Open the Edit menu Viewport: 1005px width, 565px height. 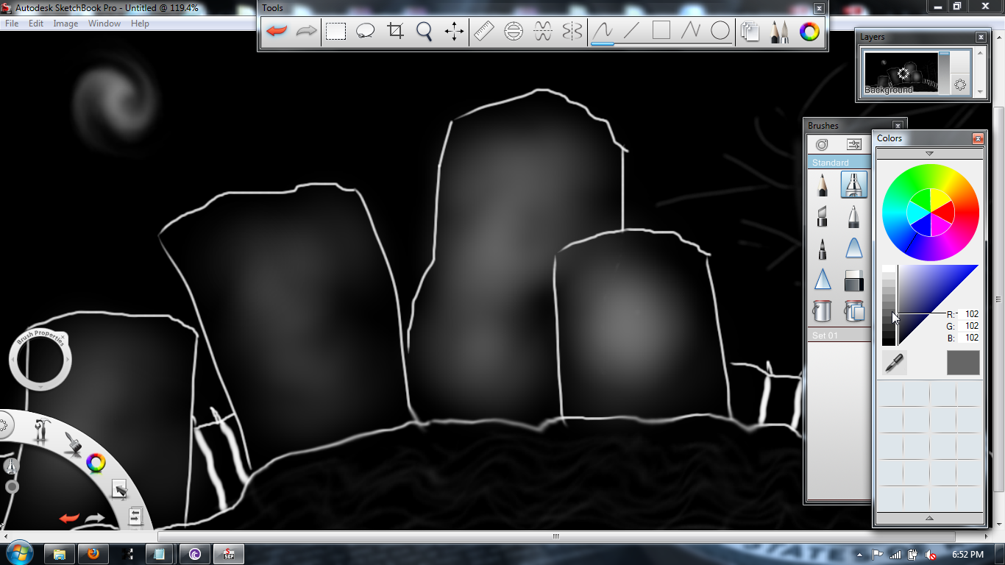[x=36, y=24]
